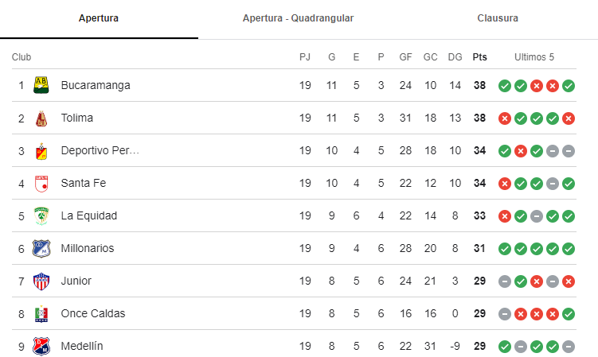Open the Millonarios team link
The image size is (598, 357).
point(88,248)
